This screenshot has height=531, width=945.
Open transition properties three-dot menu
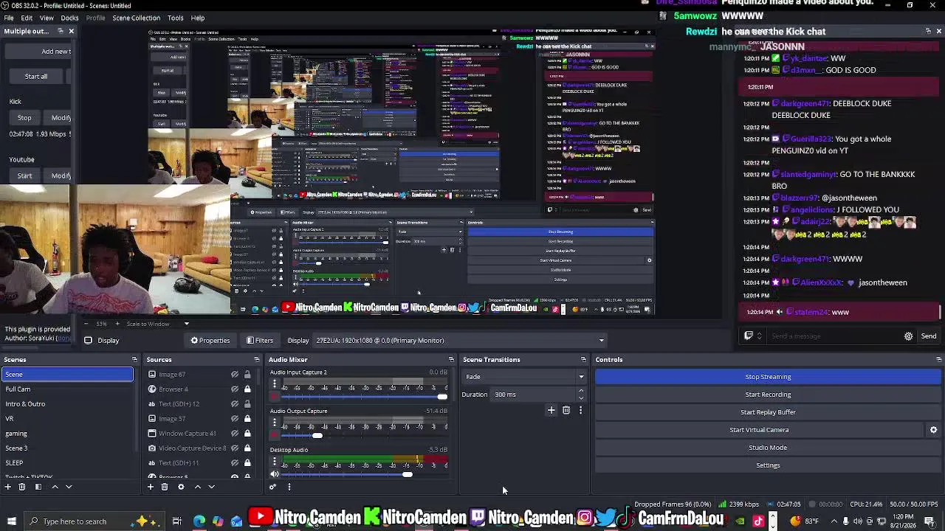pyautogui.click(x=580, y=410)
